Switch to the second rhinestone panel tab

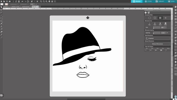[149, 13]
